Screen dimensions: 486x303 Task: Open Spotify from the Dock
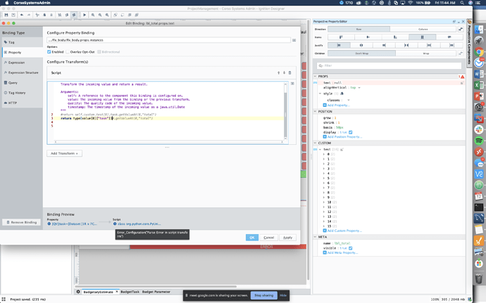point(479,141)
